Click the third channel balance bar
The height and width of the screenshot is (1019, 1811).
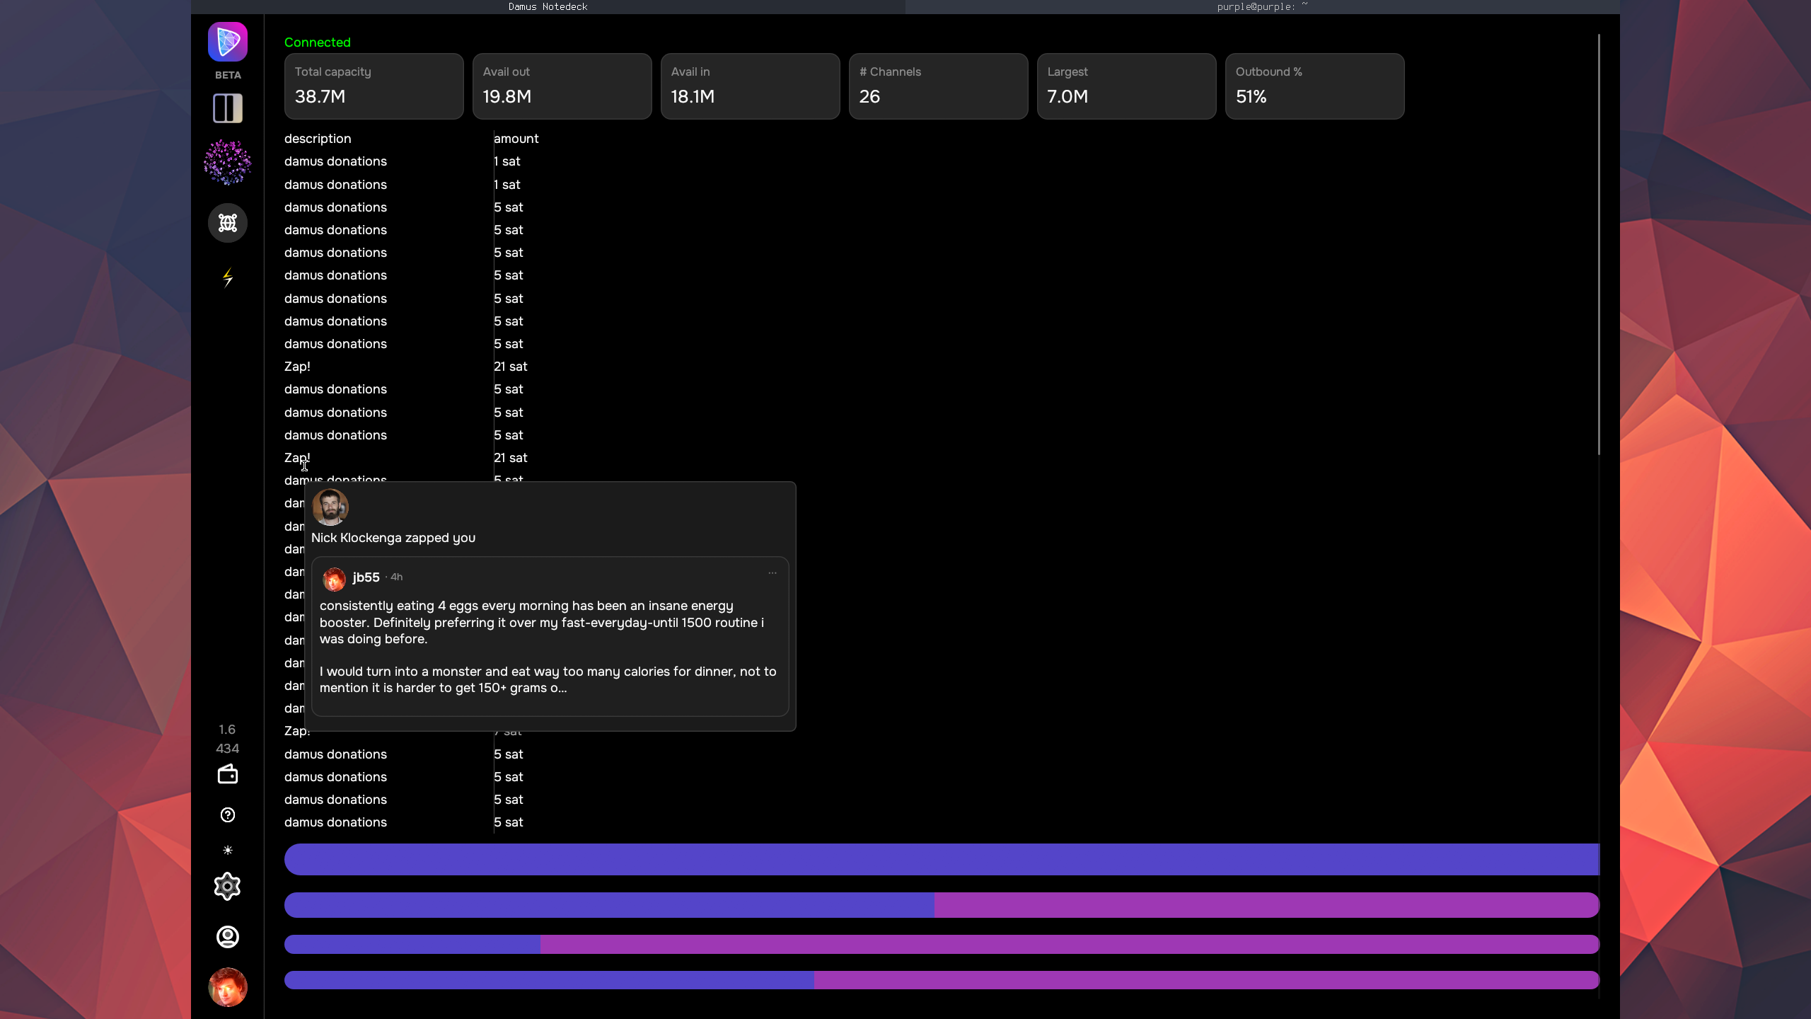(942, 944)
